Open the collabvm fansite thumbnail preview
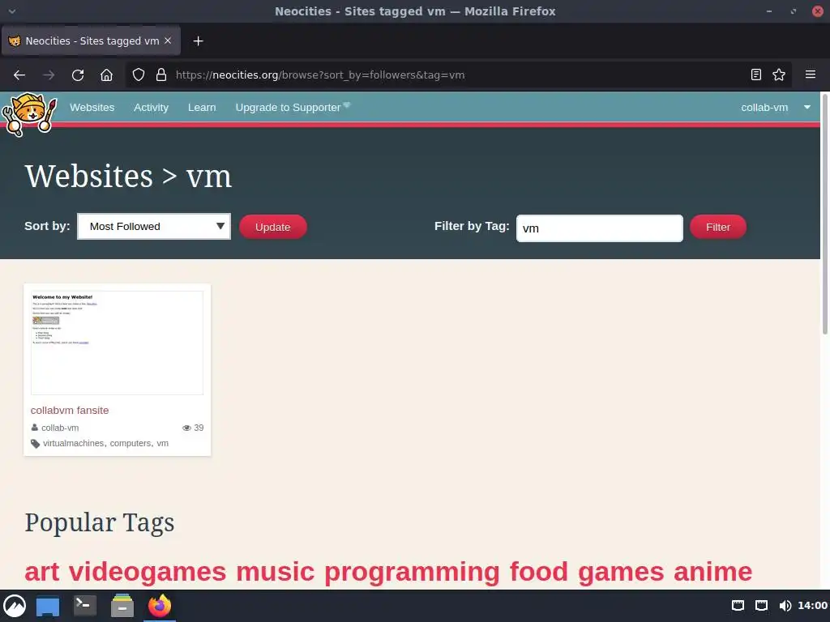 (117, 343)
